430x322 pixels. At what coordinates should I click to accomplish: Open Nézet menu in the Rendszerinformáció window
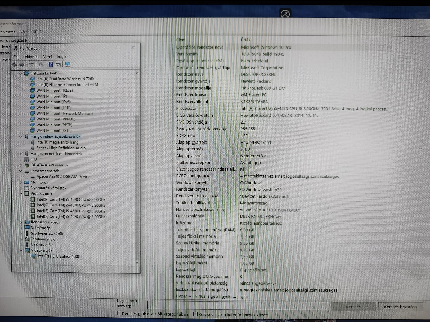[24, 32]
